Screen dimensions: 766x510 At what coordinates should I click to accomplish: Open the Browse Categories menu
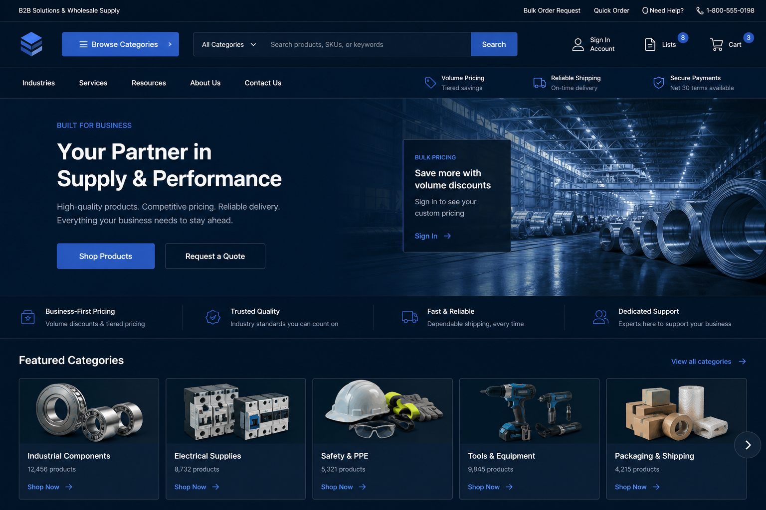click(x=120, y=44)
